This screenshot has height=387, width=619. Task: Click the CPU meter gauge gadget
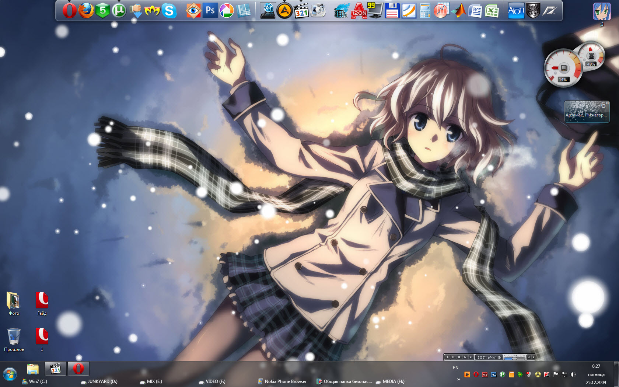[563, 68]
